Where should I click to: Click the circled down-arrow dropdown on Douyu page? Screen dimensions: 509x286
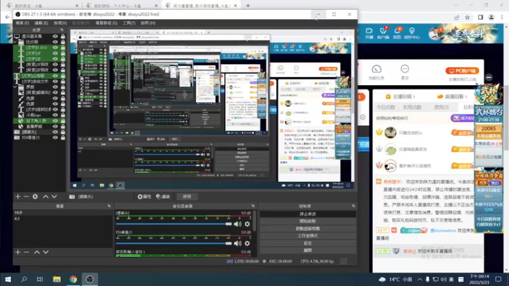tap(363, 117)
